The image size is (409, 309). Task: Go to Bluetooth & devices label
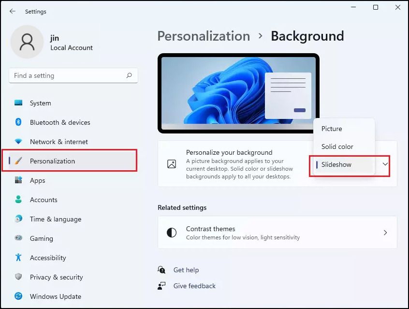click(x=60, y=122)
